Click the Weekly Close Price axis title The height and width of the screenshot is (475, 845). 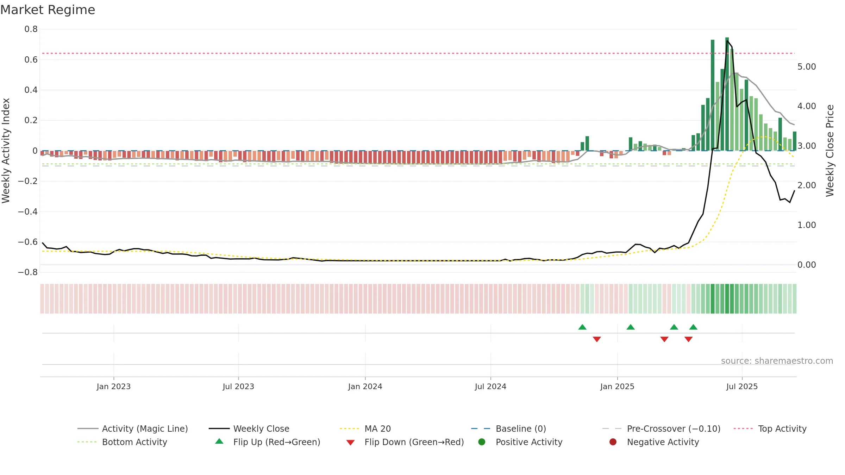[x=830, y=151]
